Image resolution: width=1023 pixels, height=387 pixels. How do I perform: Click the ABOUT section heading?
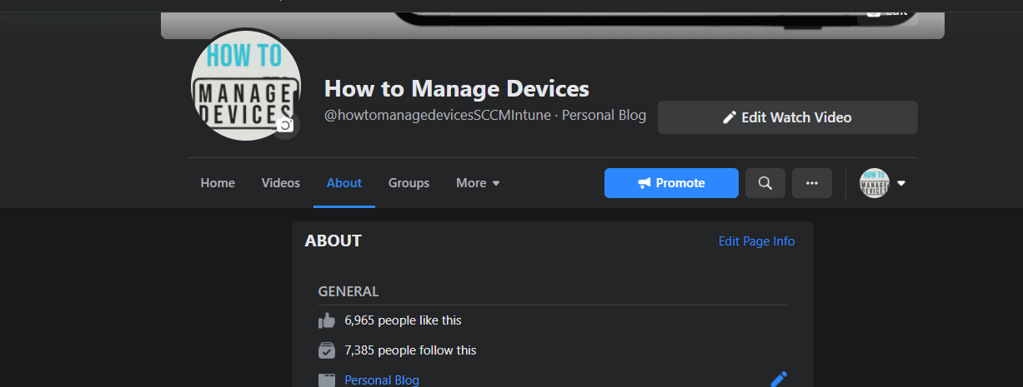[x=333, y=241]
